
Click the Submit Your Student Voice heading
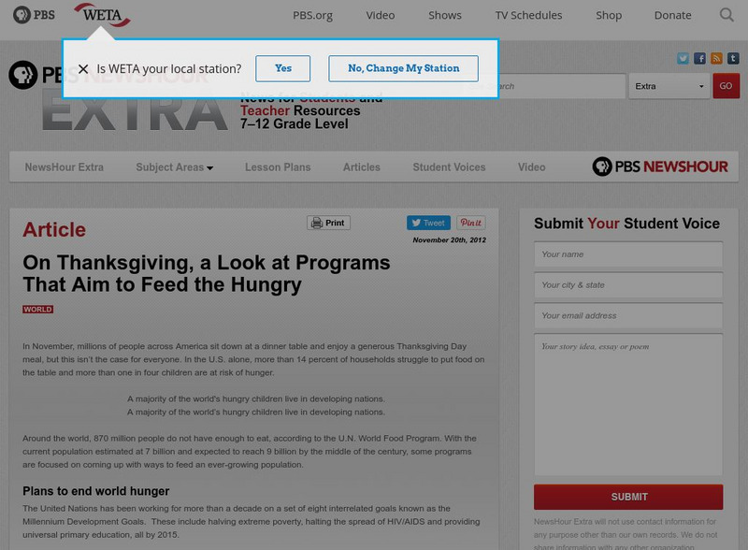click(626, 224)
